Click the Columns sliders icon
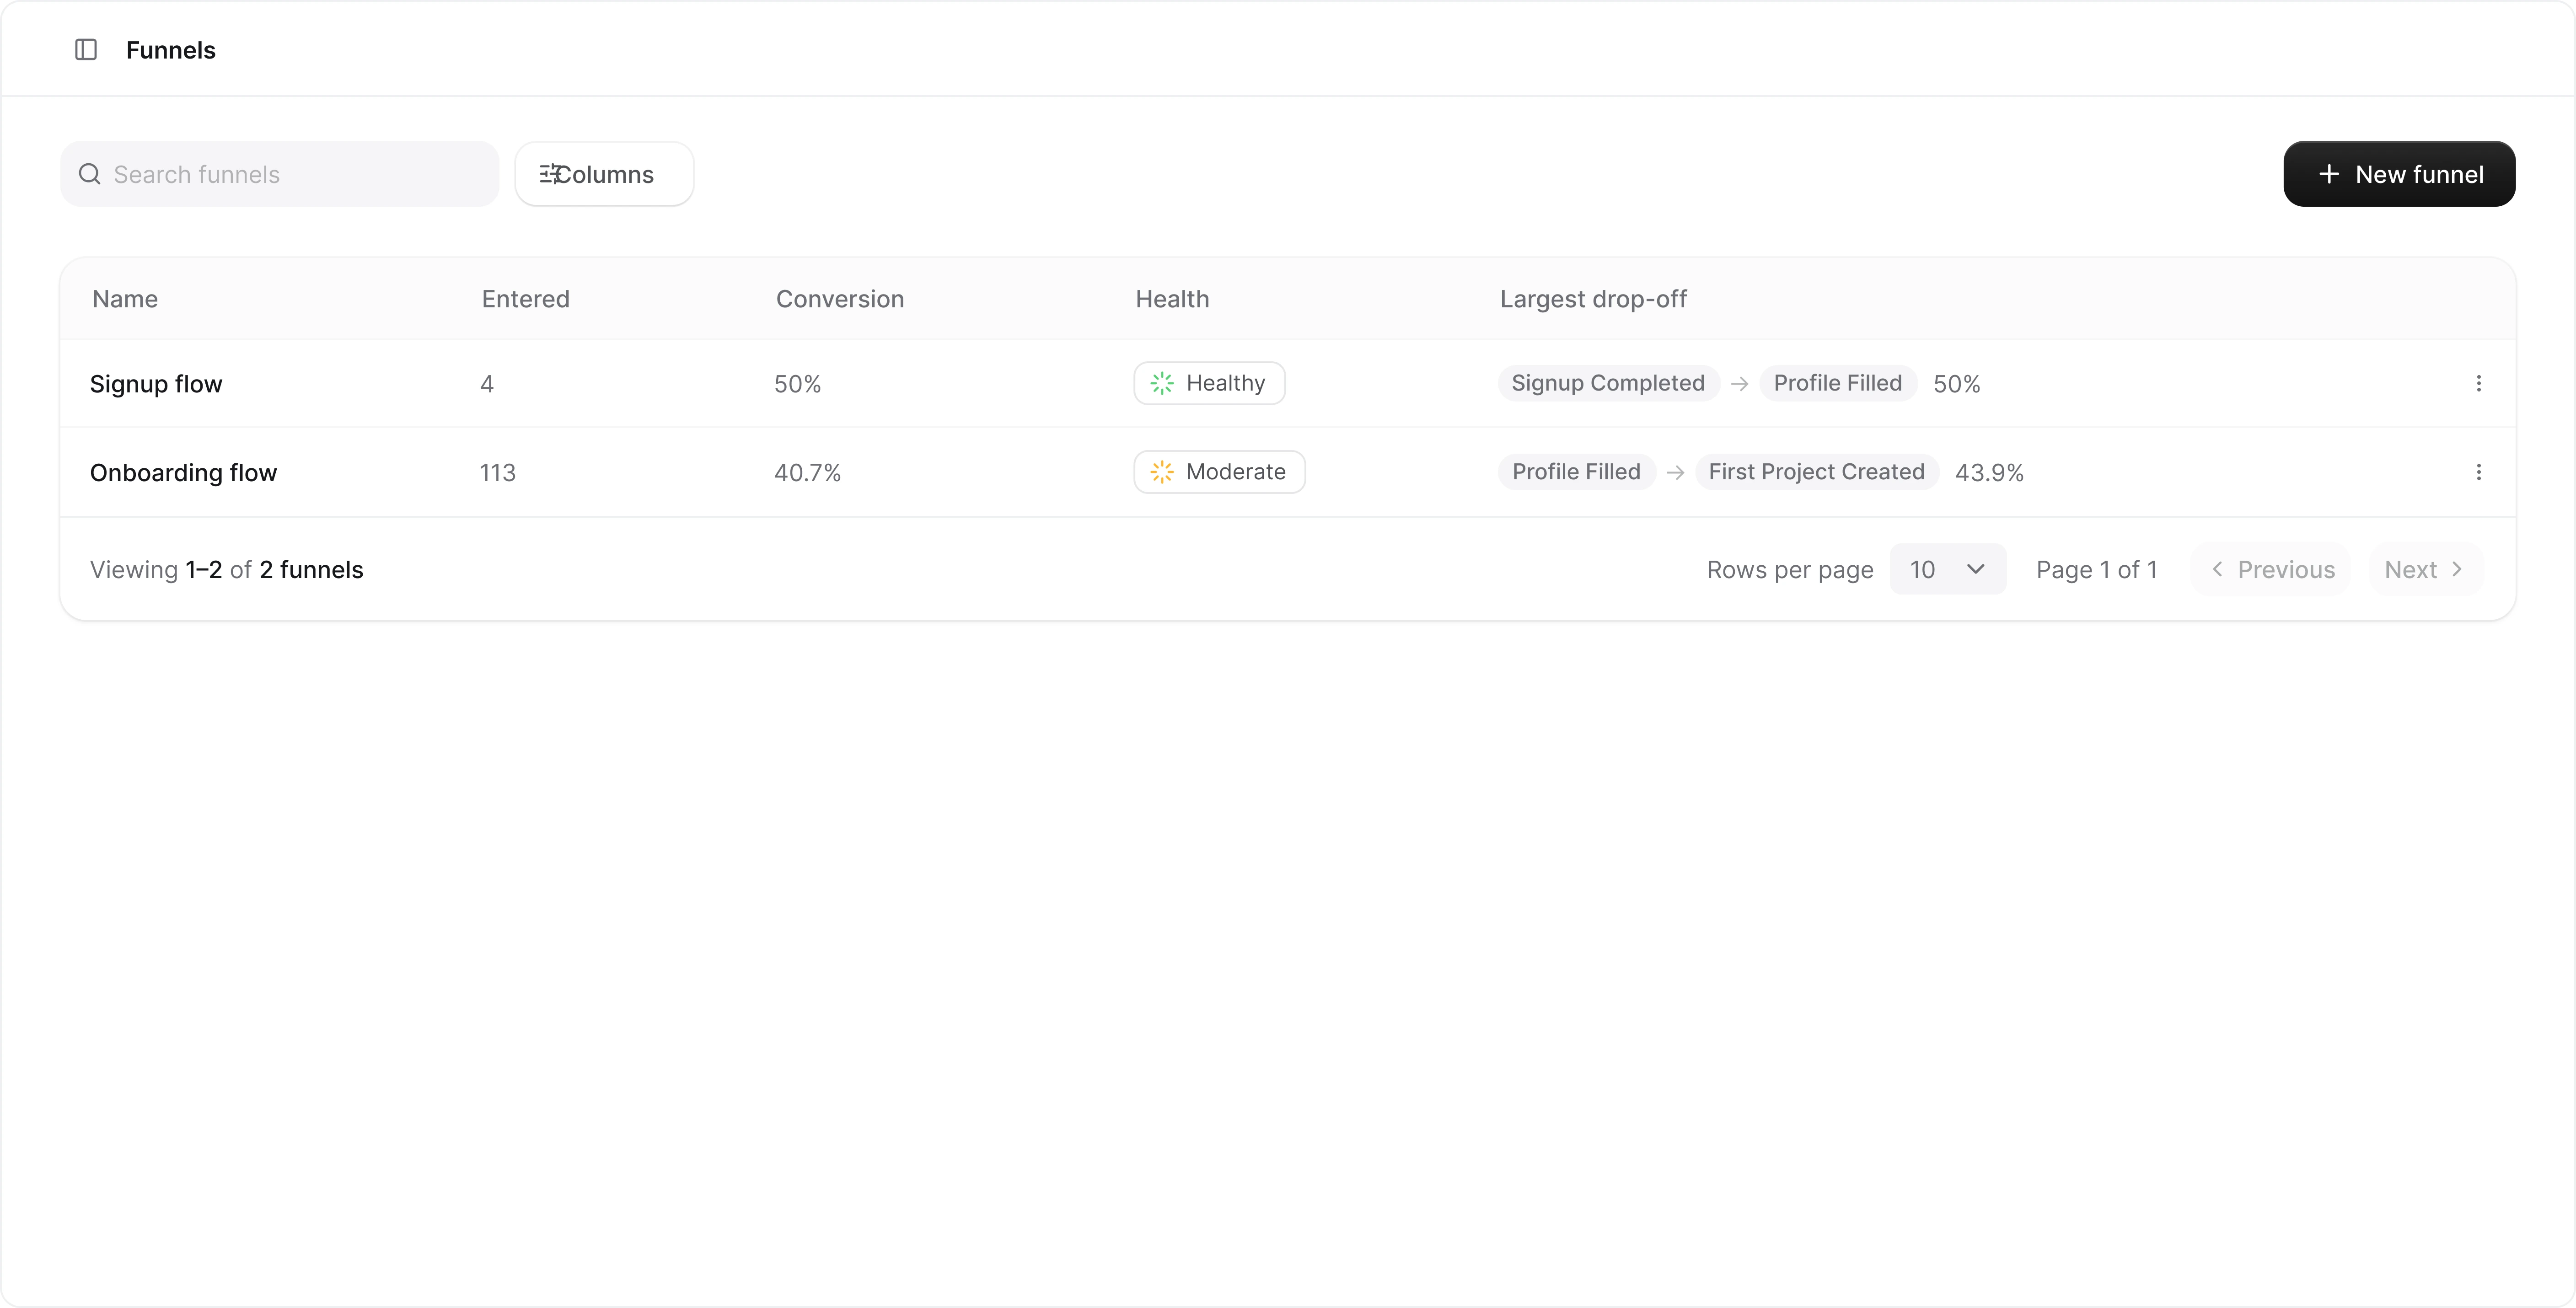The width and height of the screenshot is (2576, 1308). pyautogui.click(x=551, y=174)
